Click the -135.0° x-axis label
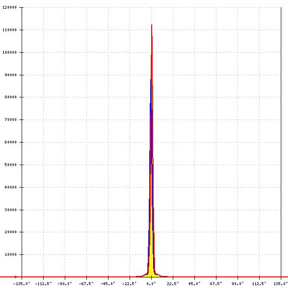 coord(22,284)
